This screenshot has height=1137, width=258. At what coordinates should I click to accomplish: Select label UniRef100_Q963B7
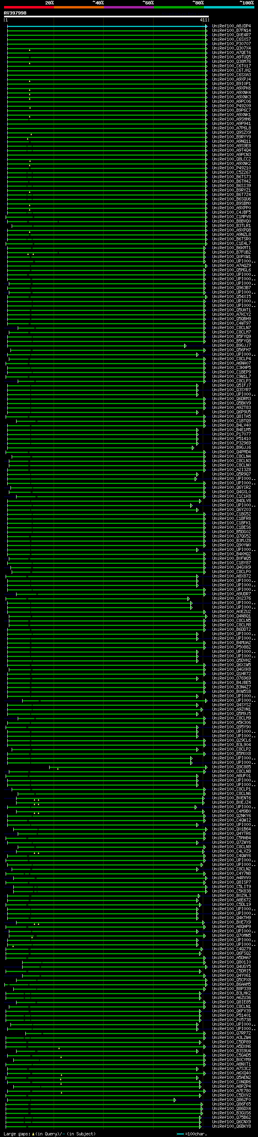pos(231,288)
